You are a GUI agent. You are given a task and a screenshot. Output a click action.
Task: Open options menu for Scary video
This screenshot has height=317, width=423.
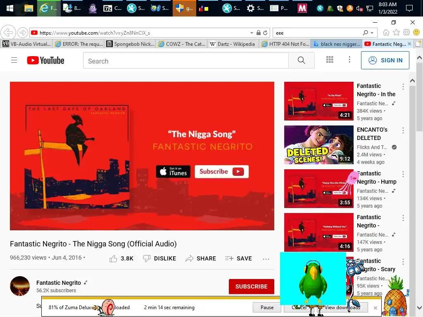(x=403, y=262)
